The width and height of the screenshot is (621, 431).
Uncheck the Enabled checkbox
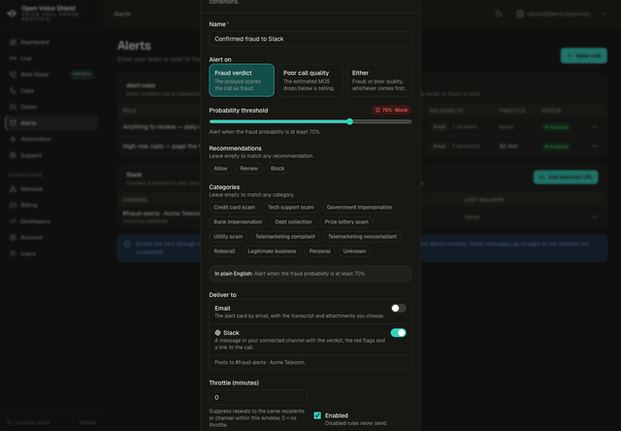point(317,415)
